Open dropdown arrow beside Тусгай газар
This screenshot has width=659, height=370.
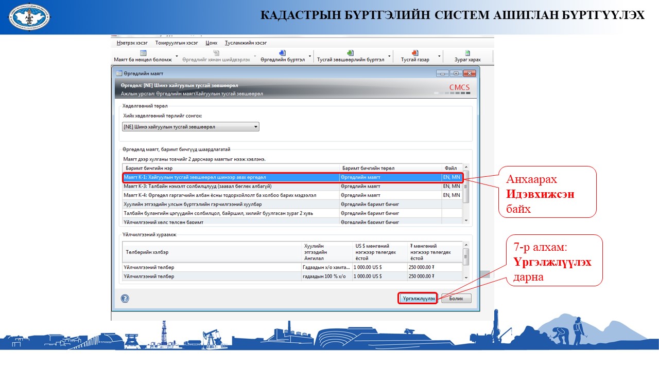click(439, 56)
